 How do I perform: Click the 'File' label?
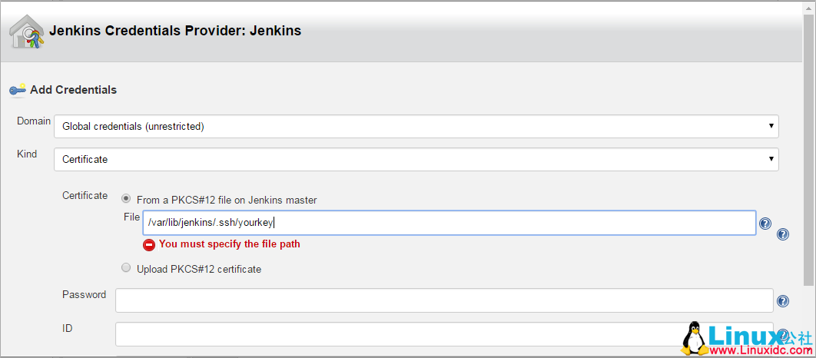[x=131, y=217]
